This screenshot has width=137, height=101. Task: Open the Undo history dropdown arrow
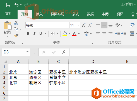coord(21,5)
